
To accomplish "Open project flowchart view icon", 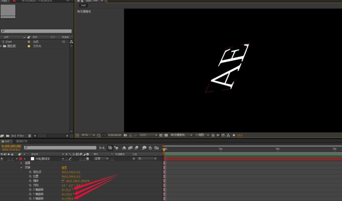I will click(x=71, y=42).
